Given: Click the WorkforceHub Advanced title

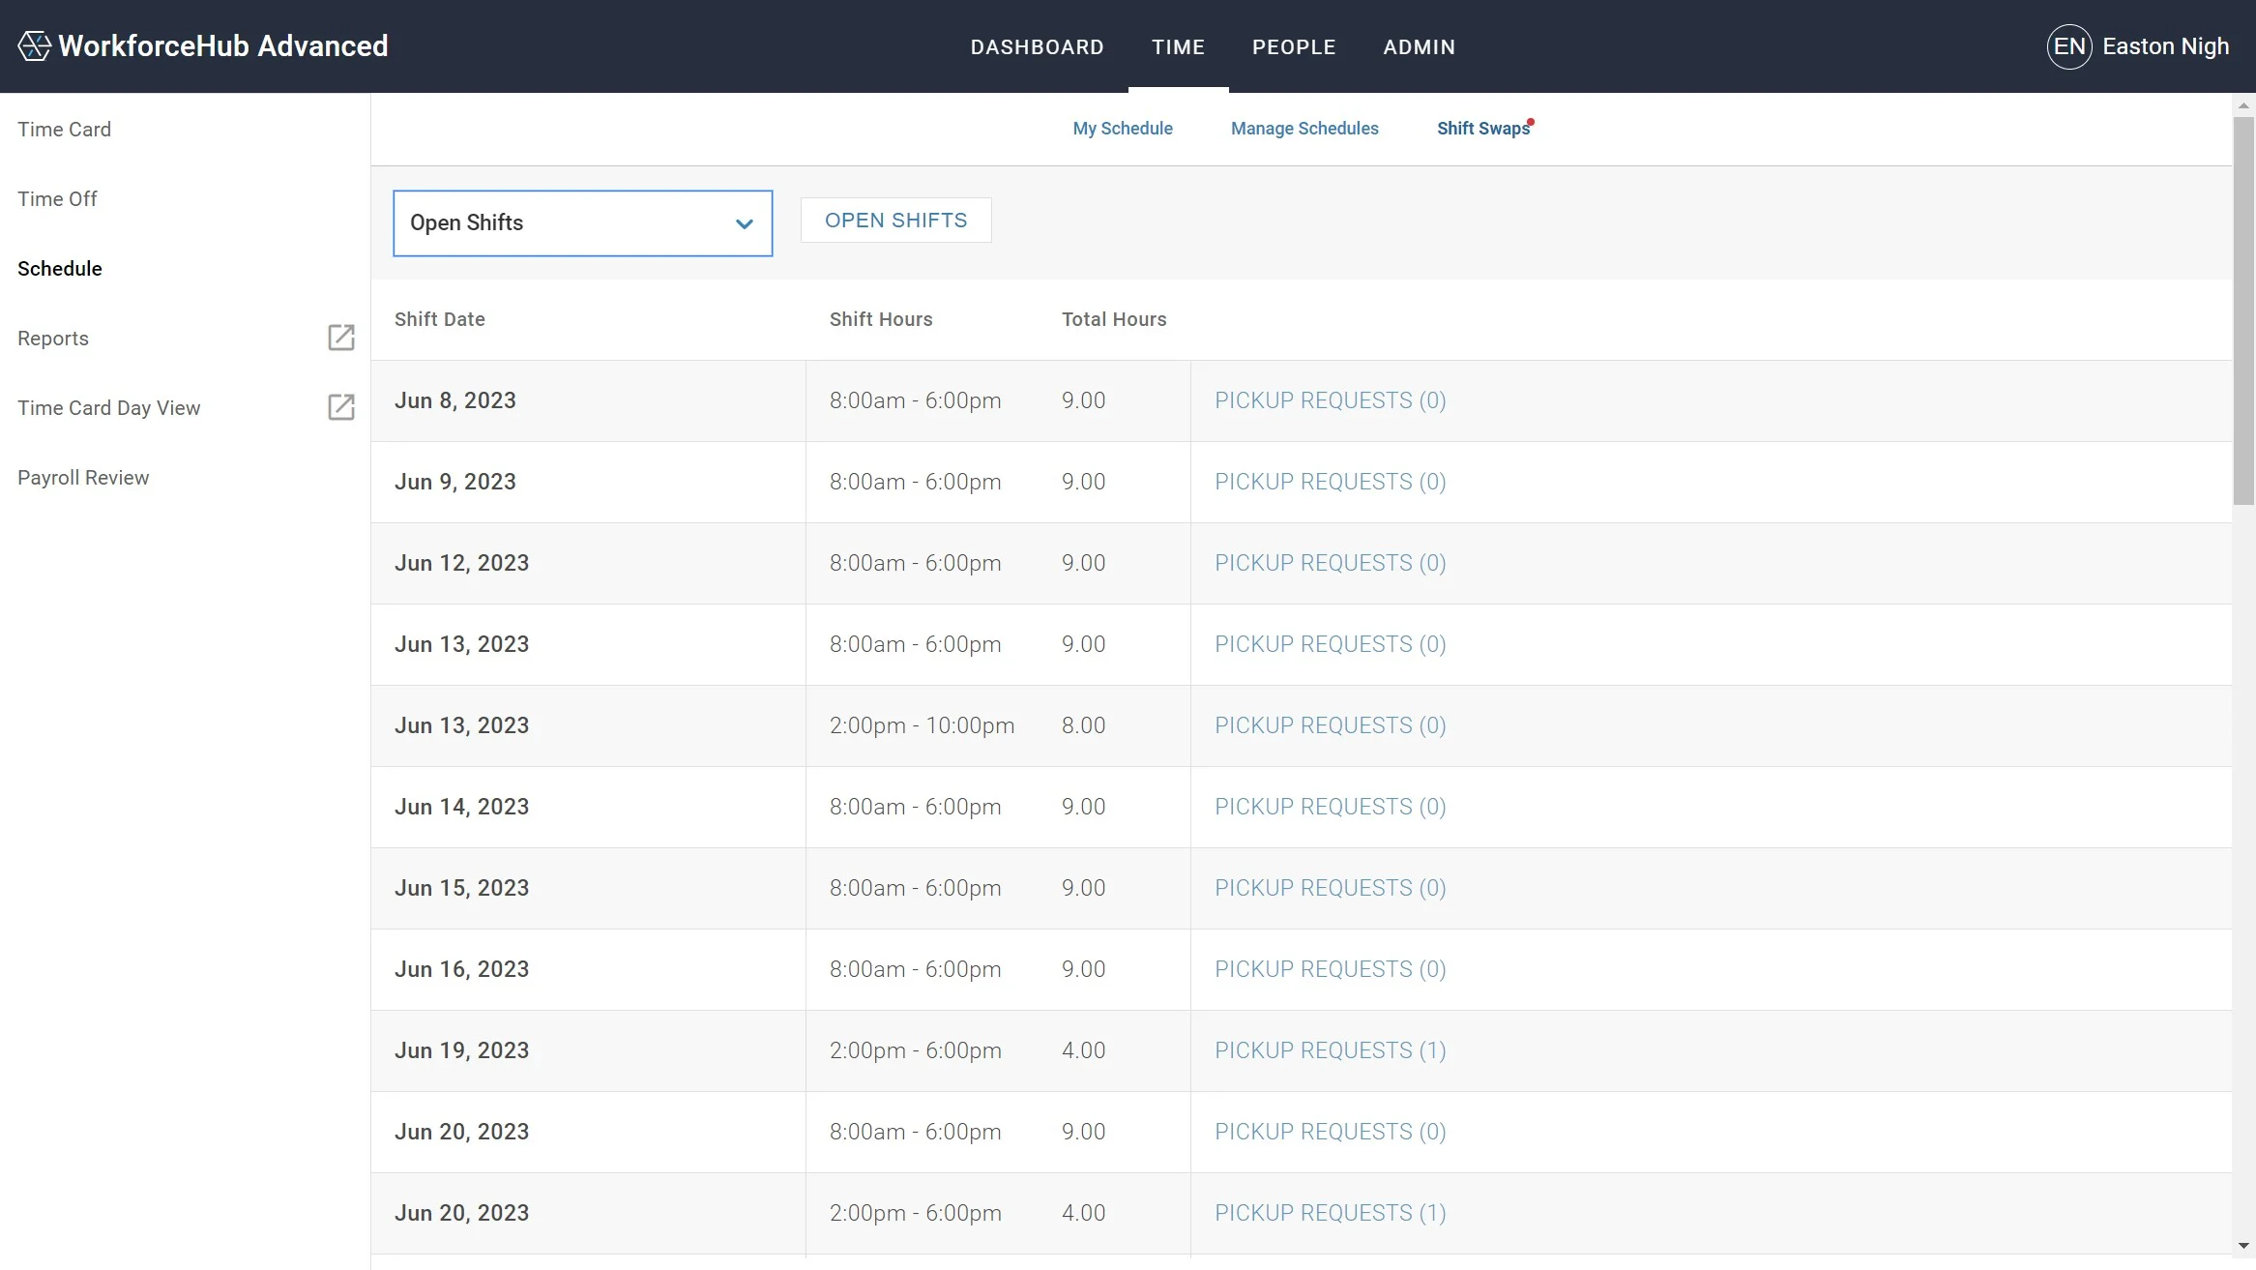Looking at the screenshot, I should coord(223,45).
